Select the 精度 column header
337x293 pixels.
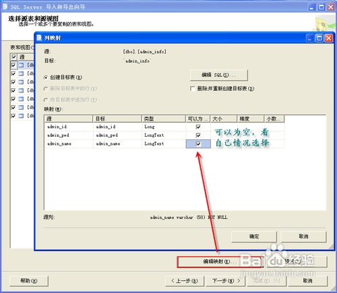(x=251, y=119)
